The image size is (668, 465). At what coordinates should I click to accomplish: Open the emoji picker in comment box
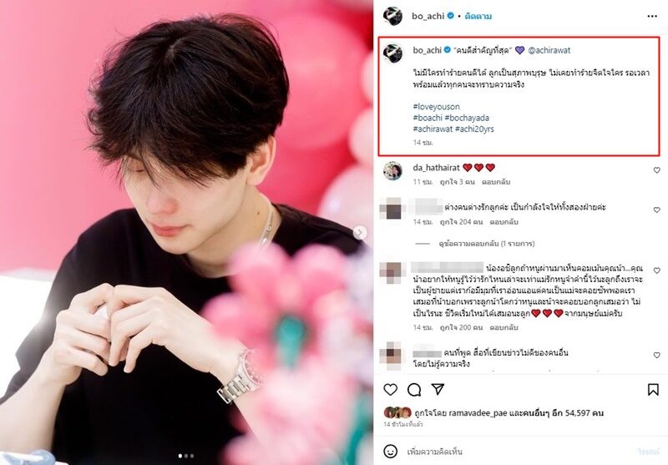[390, 451]
